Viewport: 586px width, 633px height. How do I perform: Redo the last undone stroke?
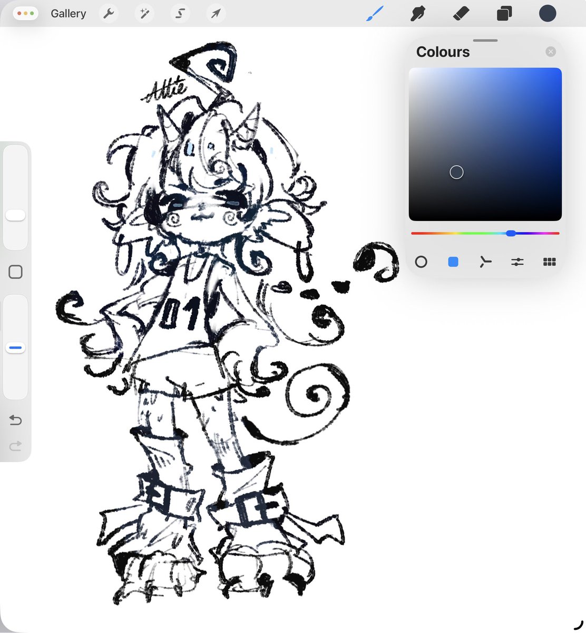pyautogui.click(x=16, y=447)
